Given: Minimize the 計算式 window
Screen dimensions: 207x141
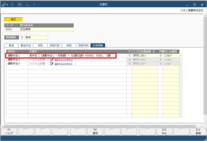Looking at the screenshot, I should coord(187,5).
